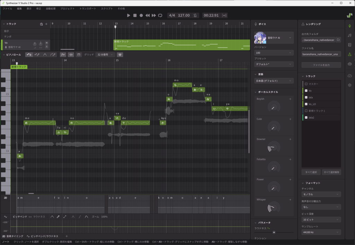Open the Voice panel from the microphone sidebar icon
This screenshot has height=245, width=355.
pyautogui.click(x=349, y=25)
